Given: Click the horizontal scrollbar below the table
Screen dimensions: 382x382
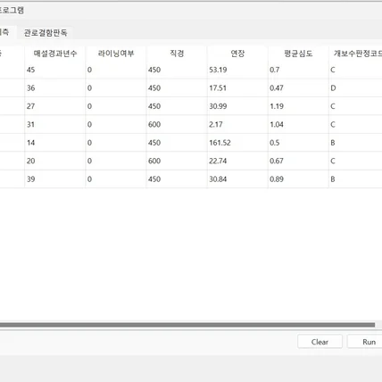Looking at the screenshot, I should (187, 325).
